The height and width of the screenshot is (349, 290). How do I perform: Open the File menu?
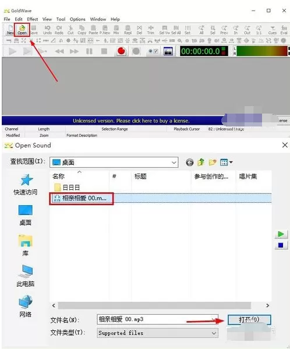pos(7,19)
